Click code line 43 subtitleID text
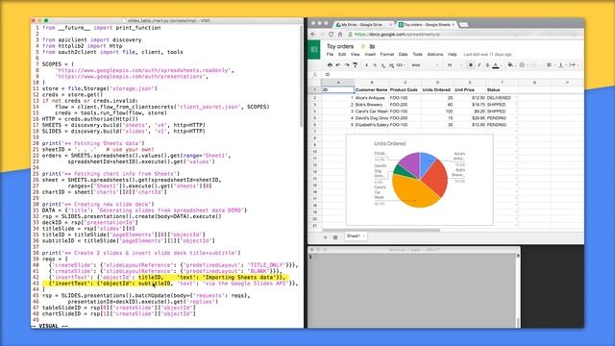The width and height of the screenshot is (615, 346). pyautogui.click(x=155, y=284)
